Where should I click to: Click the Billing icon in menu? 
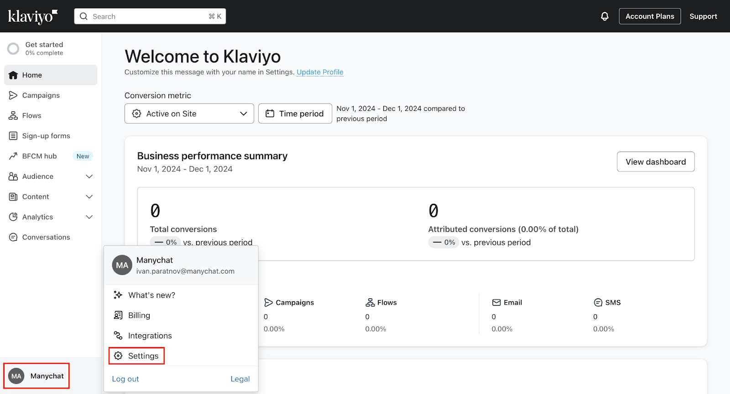point(118,316)
